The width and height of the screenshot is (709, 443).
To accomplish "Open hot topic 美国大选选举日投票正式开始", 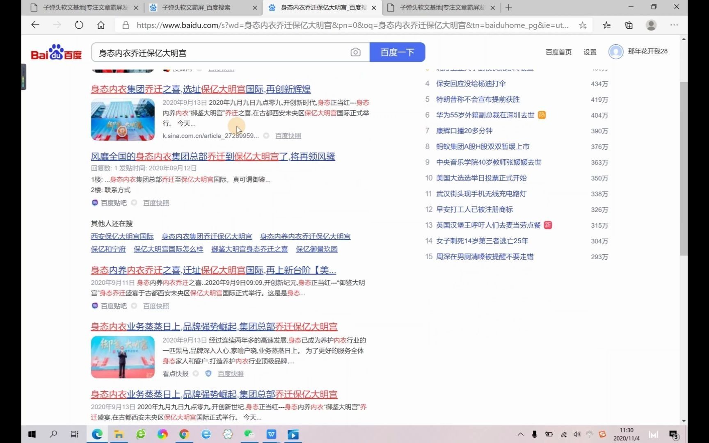I will 481,178.
